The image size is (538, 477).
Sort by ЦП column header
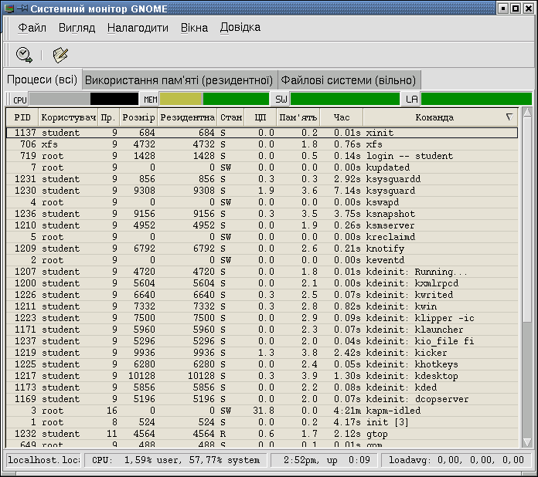(260, 117)
